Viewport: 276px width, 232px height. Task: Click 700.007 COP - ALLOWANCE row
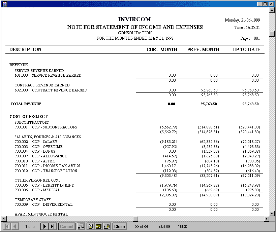137,156
